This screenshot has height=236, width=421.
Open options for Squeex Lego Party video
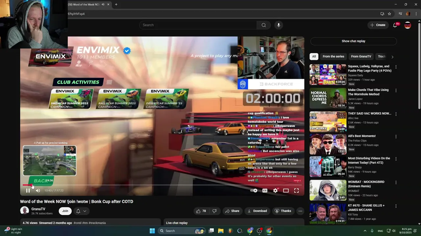(x=396, y=67)
